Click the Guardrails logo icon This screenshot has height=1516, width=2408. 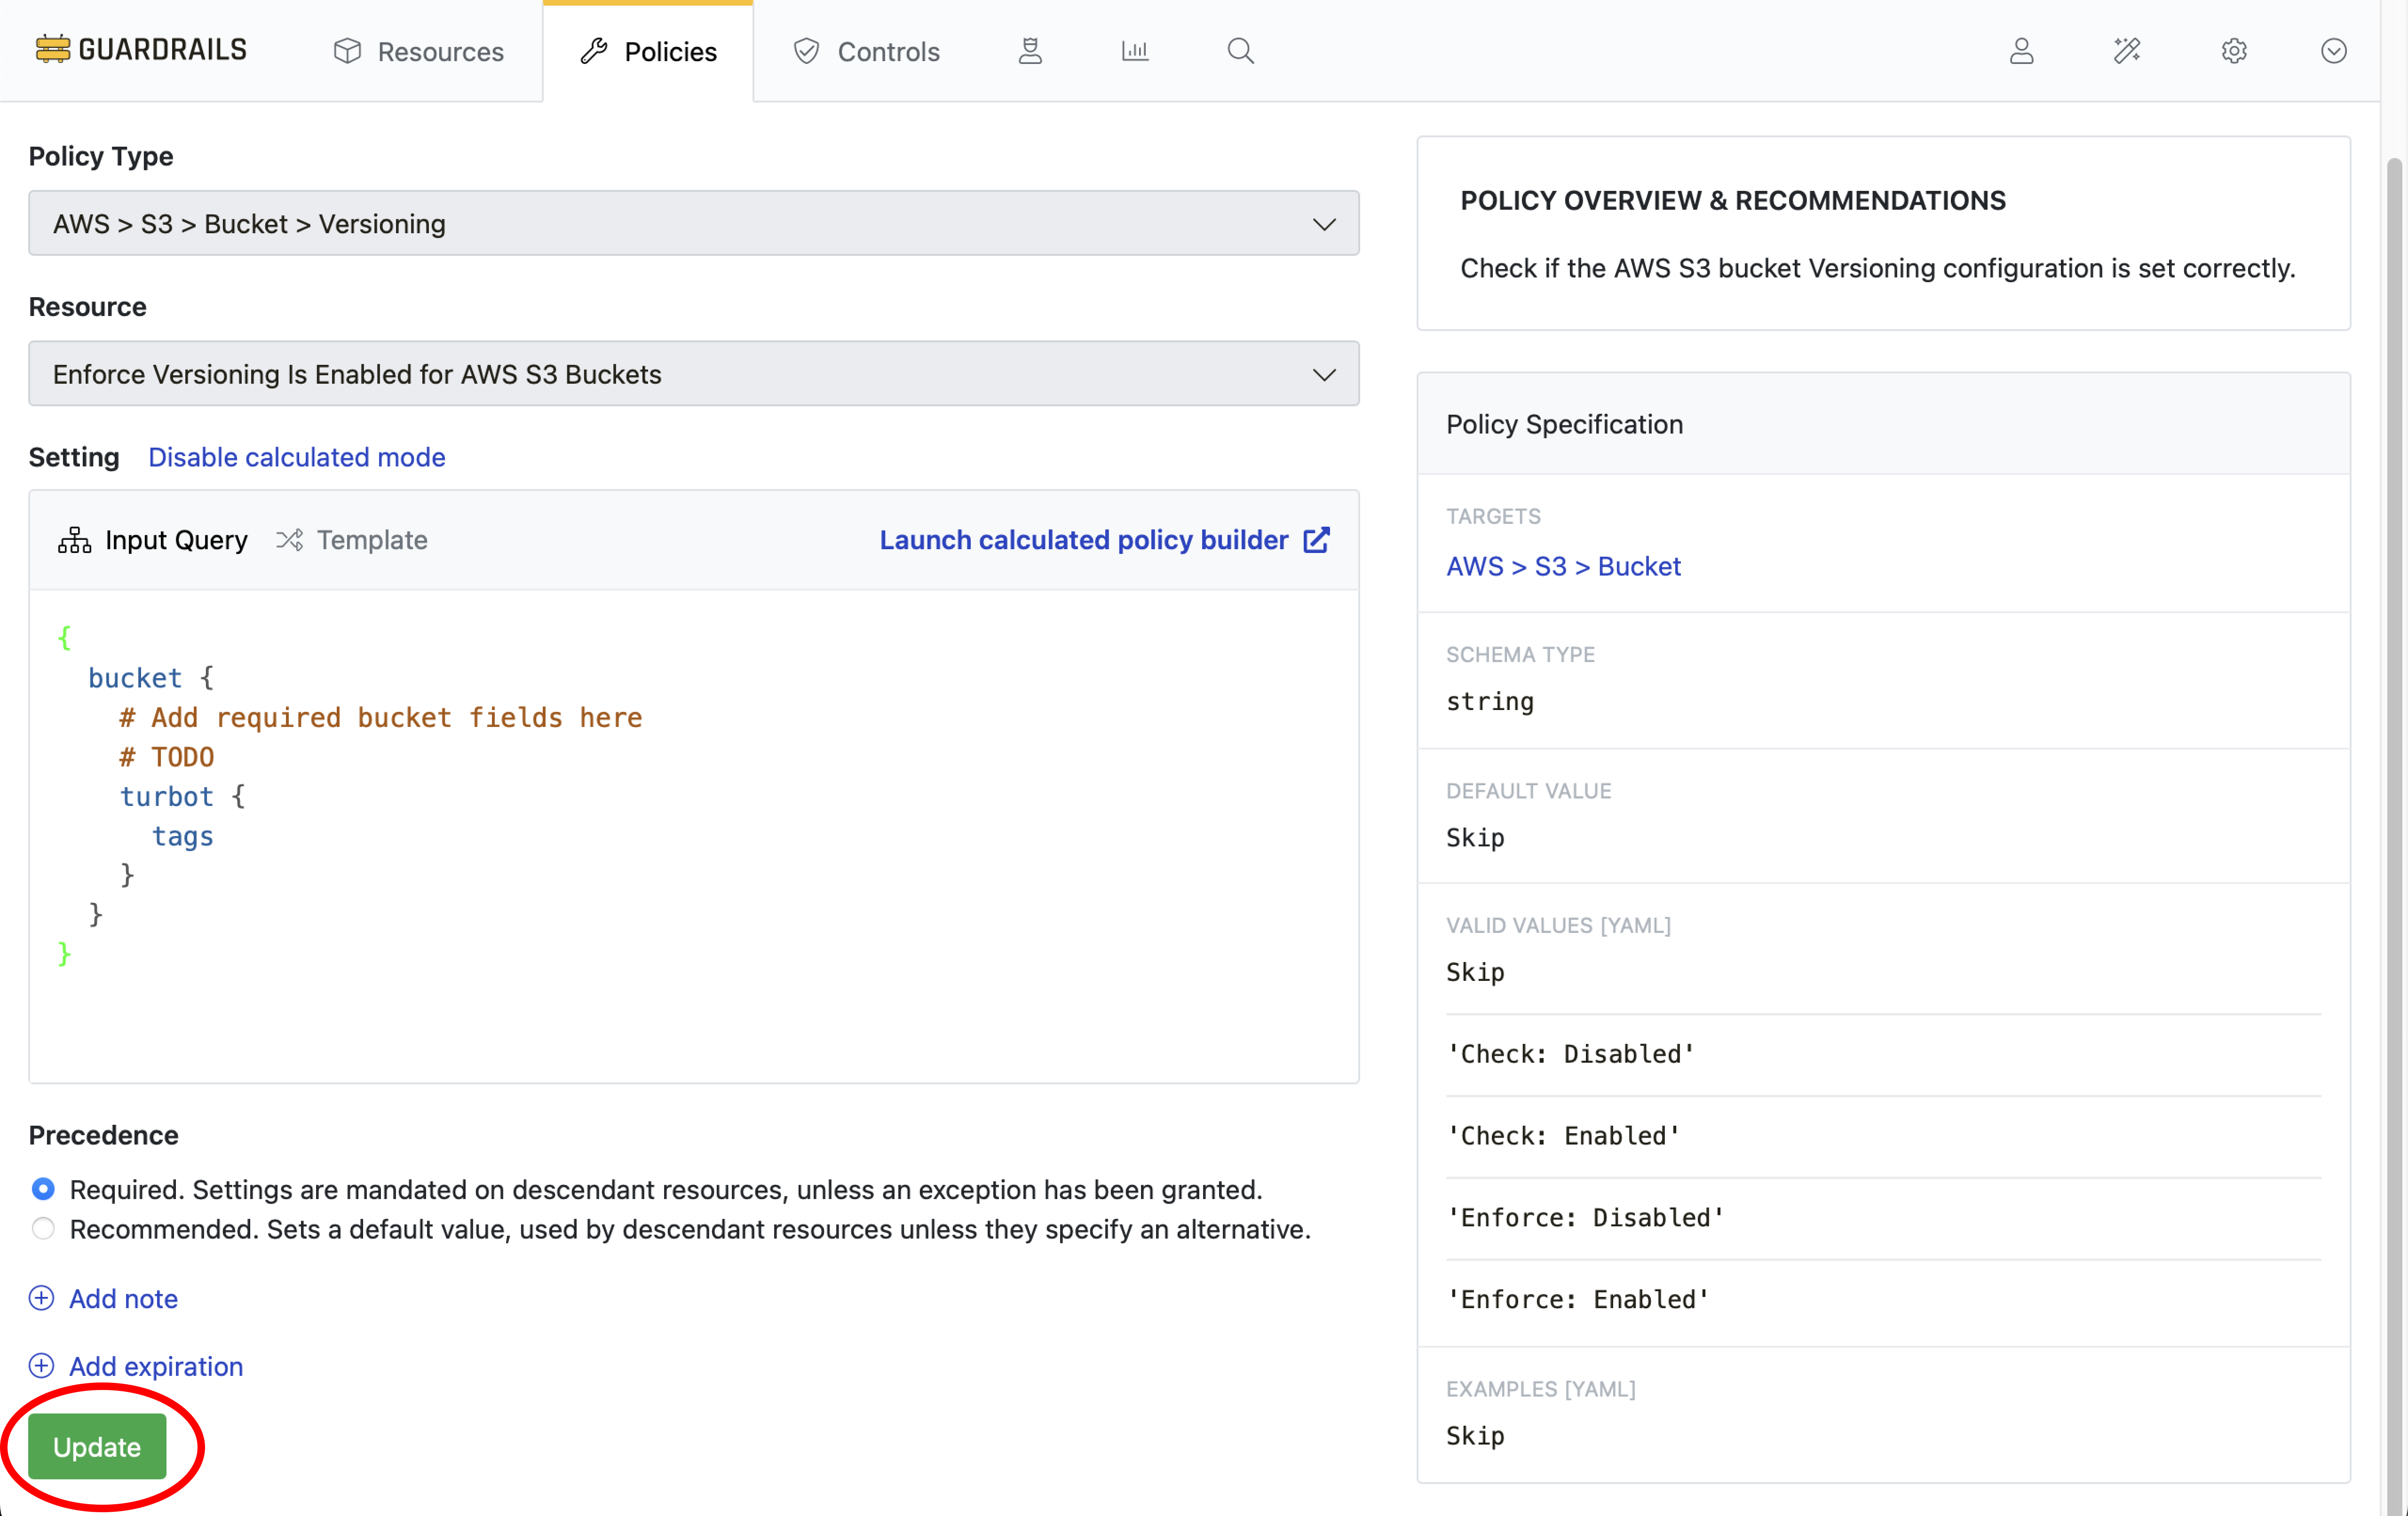pos(52,49)
